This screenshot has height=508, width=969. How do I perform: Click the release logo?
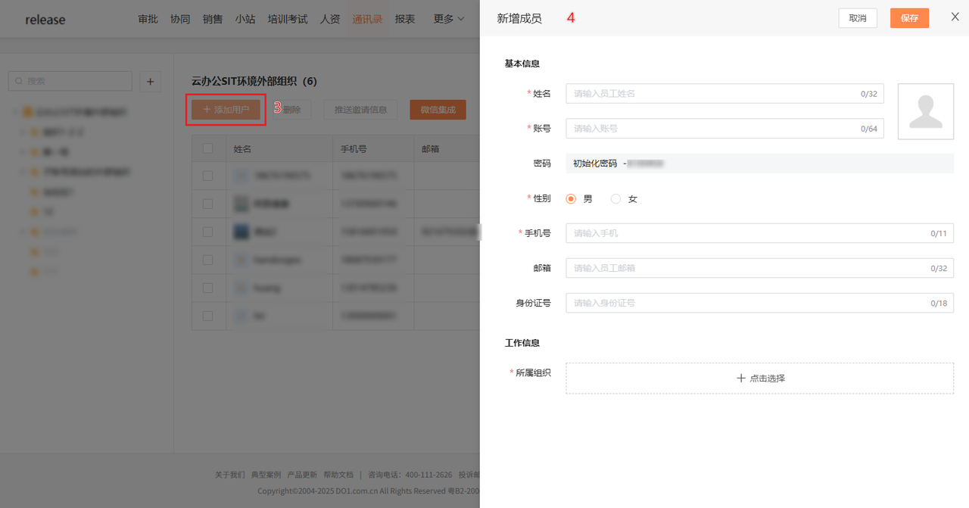[x=45, y=20]
